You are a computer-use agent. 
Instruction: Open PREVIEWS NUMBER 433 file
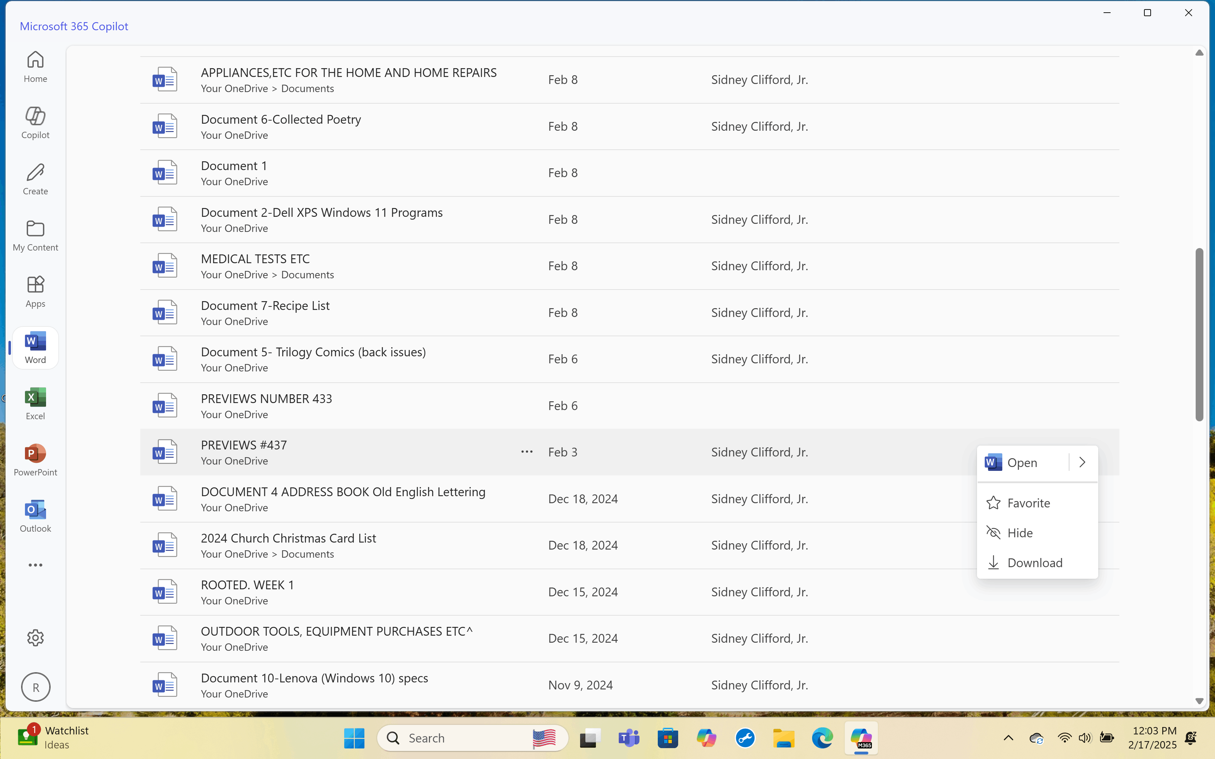pos(266,398)
